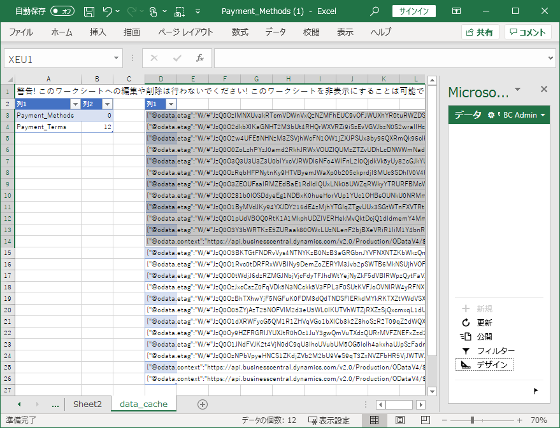The height and width of the screenshot is (428, 560).
Task: Add a new sheet with the plus icon
Action: [x=203, y=404]
